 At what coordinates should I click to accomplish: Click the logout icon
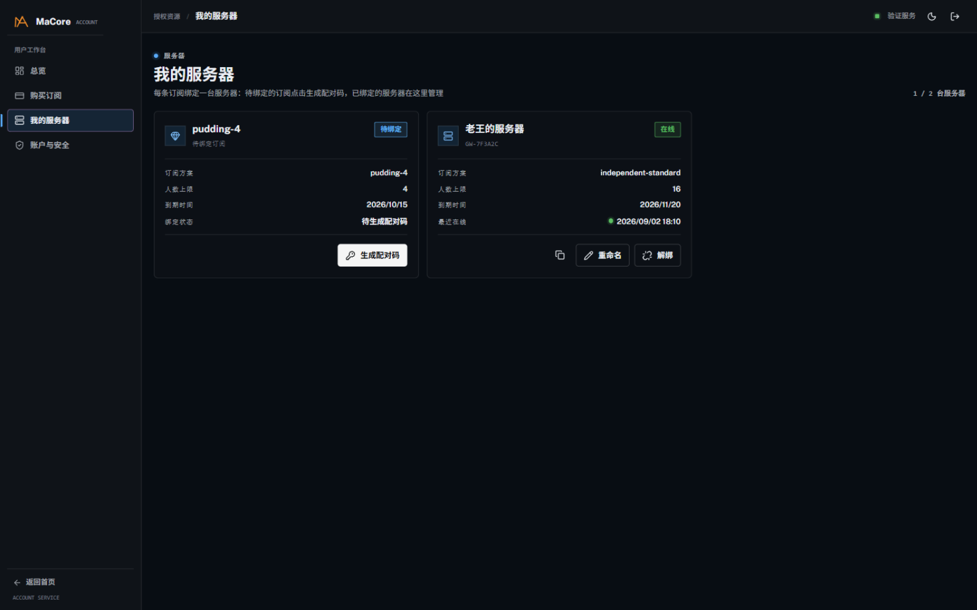pyautogui.click(x=955, y=16)
